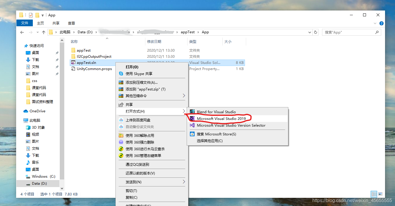Expand 发送到(N) submenu

coord(152,182)
